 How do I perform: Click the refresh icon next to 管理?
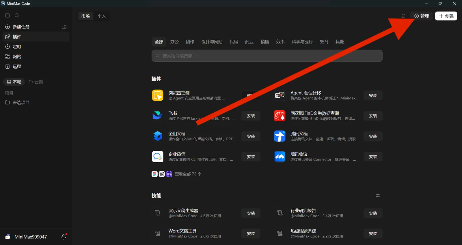pyautogui.click(x=403, y=16)
